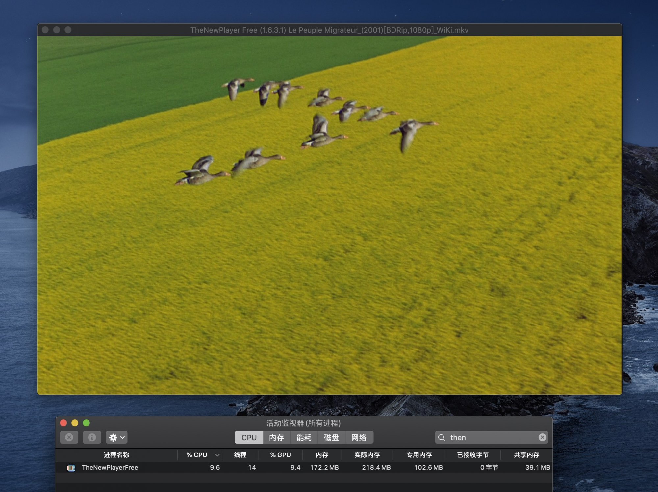This screenshot has width=658, height=492.
Task: Click the TheNewPlayerFree app icon in list
Action: [71, 468]
